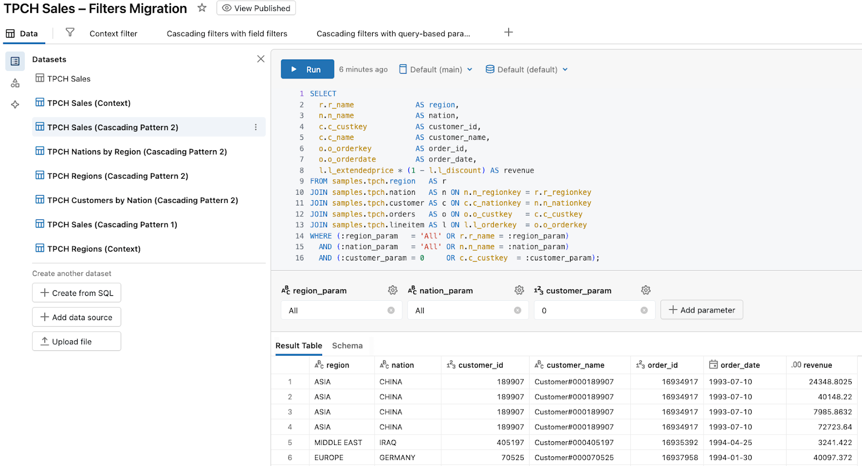Open the Context filter tab
Viewport: 862px width, 466px height.
(x=113, y=33)
